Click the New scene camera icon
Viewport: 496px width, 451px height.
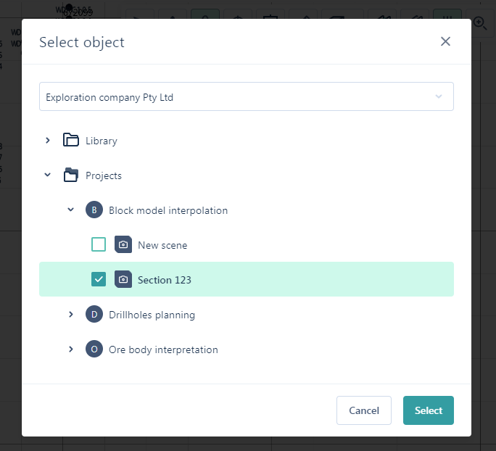click(x=123, y=245)
